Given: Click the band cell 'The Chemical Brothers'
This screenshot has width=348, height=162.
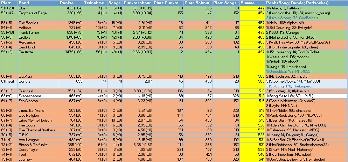Looking at the screenshot, I should pos(39,130).
